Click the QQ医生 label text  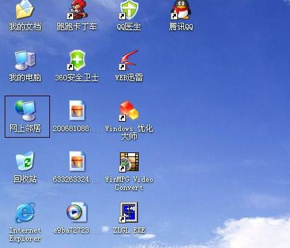click(129, 27)
